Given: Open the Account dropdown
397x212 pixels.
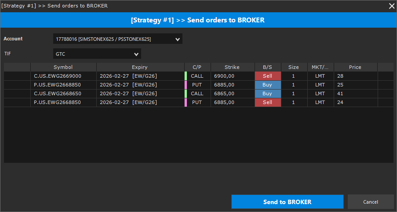Looking at the screenshot, I should pos(117,39).
